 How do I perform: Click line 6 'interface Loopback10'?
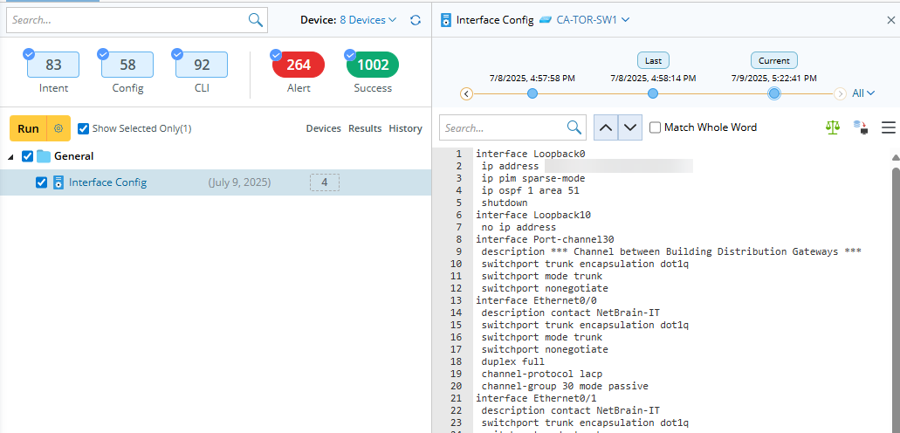(533, 215)
